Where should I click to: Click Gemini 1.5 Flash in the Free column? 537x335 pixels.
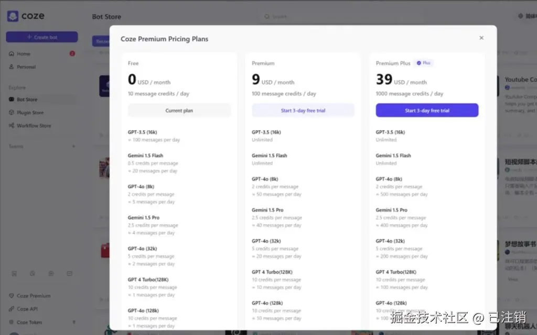146,155
